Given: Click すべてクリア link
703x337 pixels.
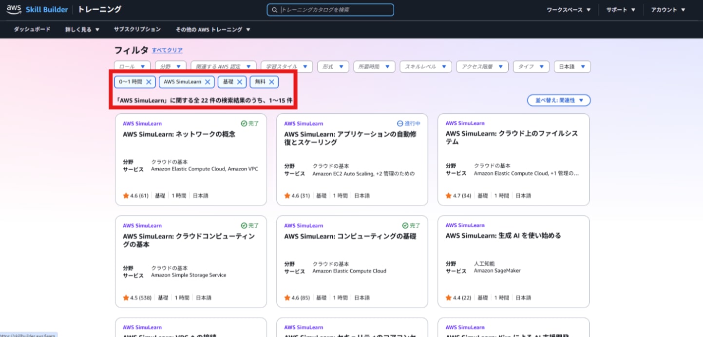Looking at the screenshot, I should 167,50.
